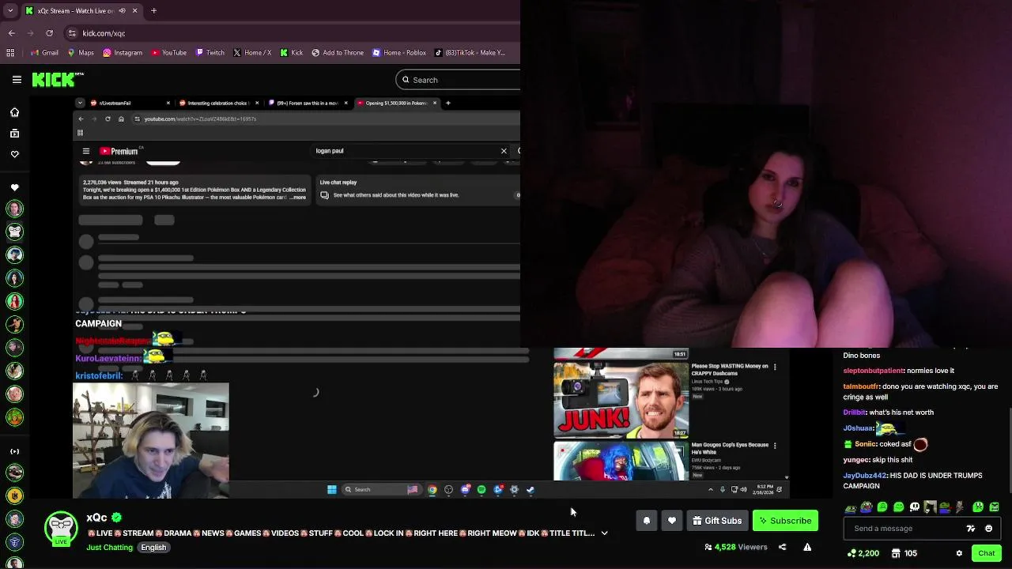Open the Just Chatting category
This screenshot has width=1012, height=569.
[x=110, y=548]
